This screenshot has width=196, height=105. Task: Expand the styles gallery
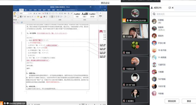coord(97,17)
